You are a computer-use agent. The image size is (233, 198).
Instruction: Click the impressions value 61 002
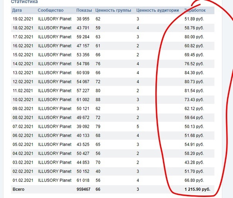tap(83, 100)
